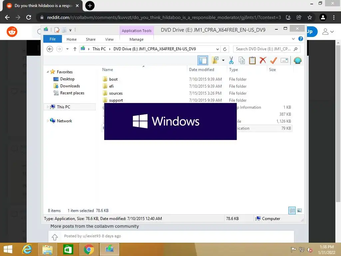Sort by the Date modified column header

click(x=201, y=70)
